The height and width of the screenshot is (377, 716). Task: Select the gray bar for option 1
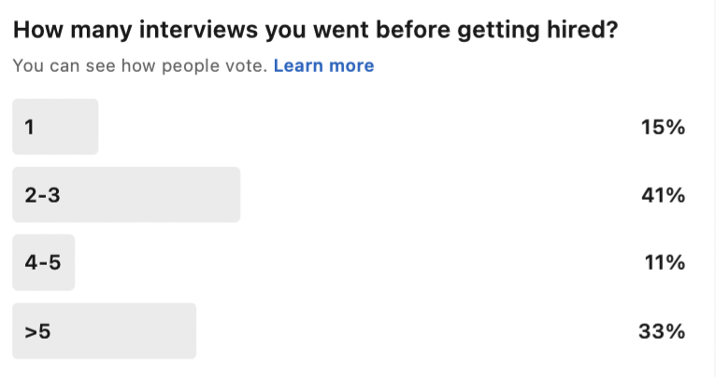pos(55,127)
